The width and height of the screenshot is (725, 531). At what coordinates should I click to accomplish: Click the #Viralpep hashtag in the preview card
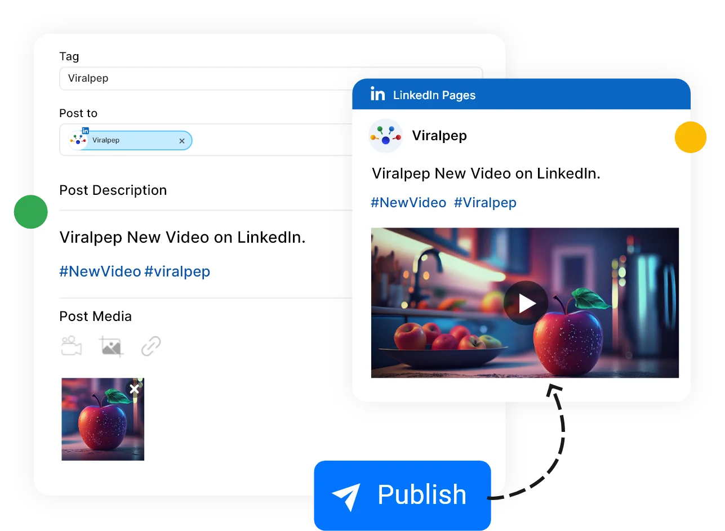(485, 203)
